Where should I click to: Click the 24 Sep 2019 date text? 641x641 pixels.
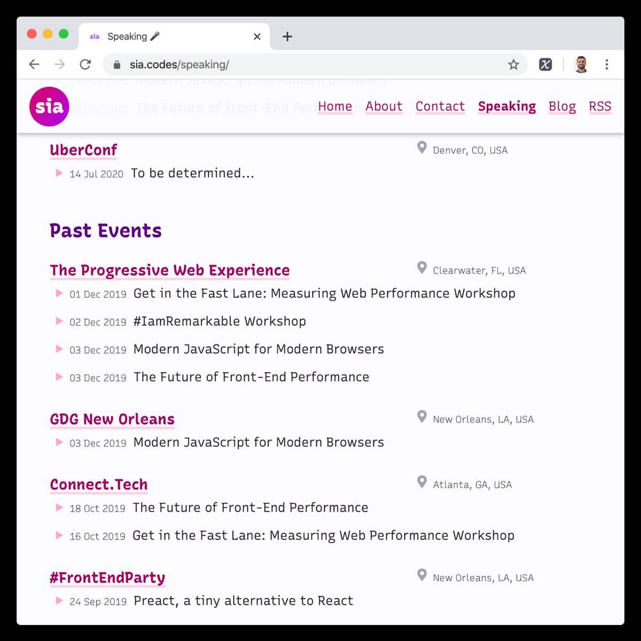[x=98, y=602]
